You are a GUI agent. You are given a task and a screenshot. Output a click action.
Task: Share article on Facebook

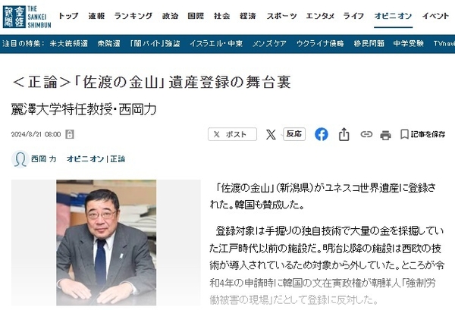pos(322,135)
